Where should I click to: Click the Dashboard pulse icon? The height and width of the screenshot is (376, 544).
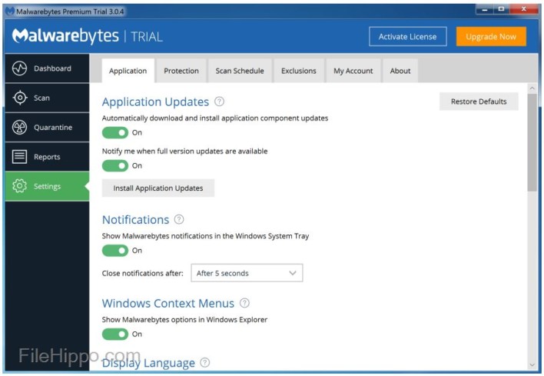point(19,68)
